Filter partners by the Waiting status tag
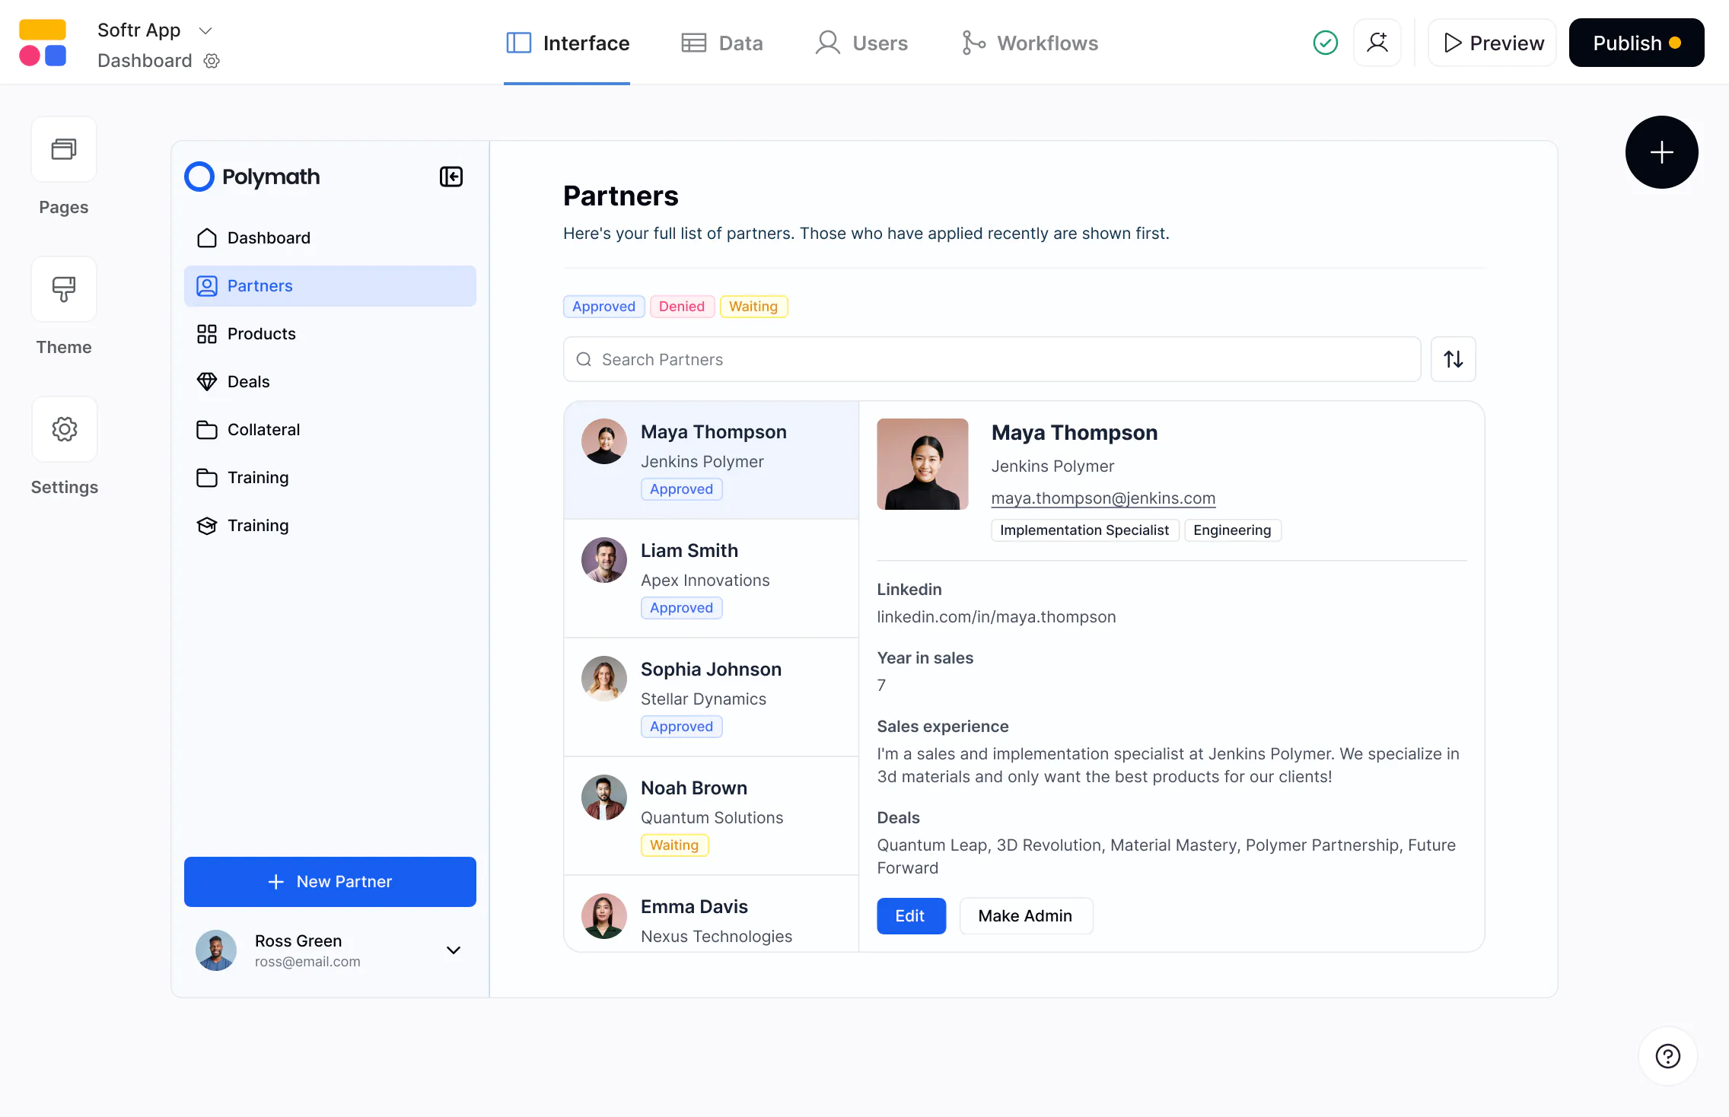The image size is (1729, 1117). [x=753, y=306]
